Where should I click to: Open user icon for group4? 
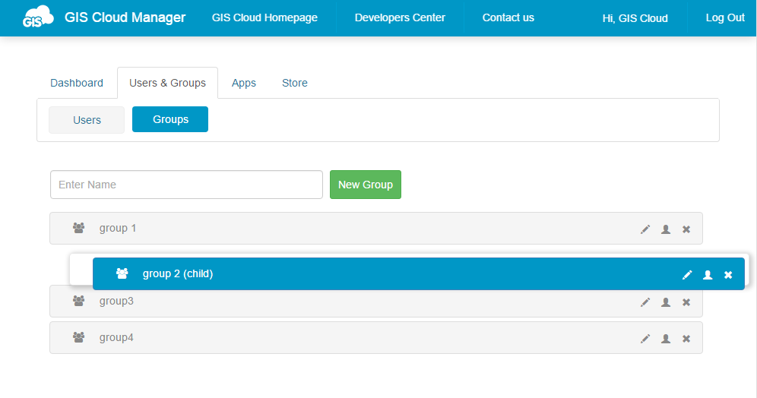click(666, 339)
